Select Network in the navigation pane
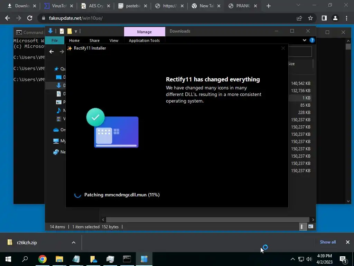This screenshot has height=266, width=354. (x=59, y=152)
